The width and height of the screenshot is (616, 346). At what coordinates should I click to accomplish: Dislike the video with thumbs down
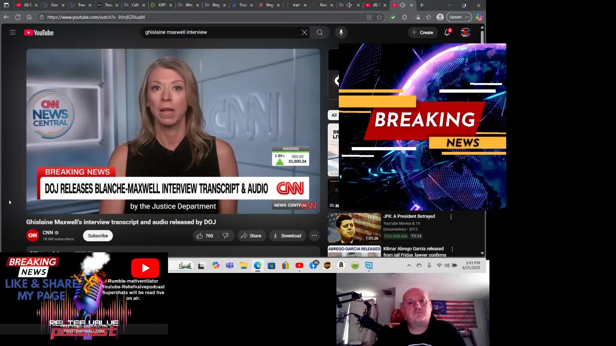[225, 235]
